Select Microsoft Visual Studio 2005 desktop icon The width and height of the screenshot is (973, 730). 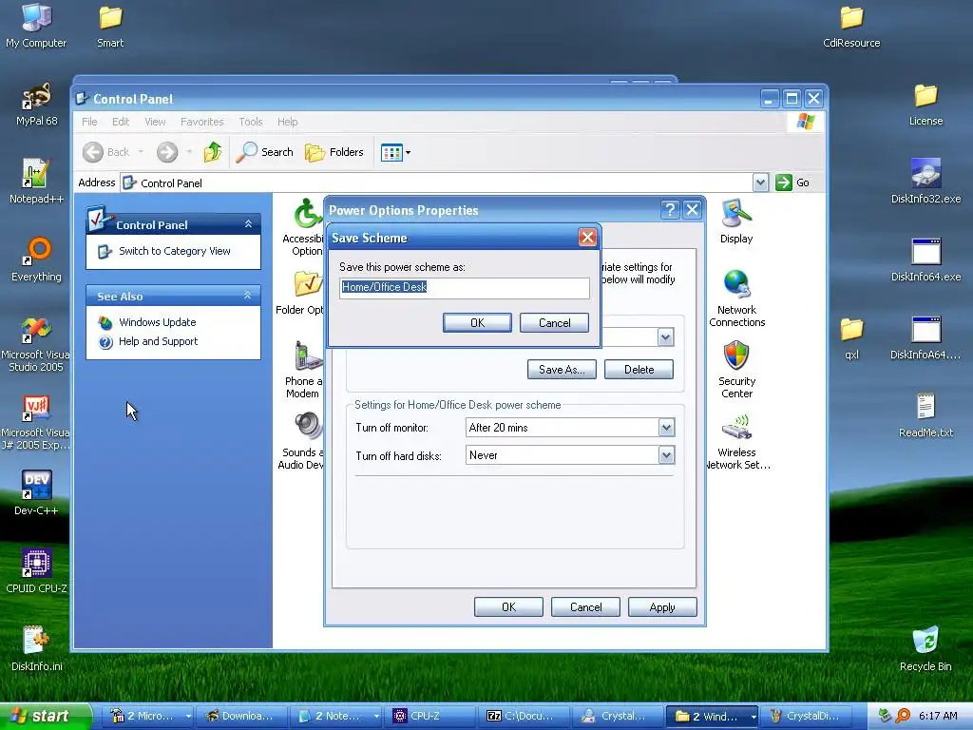coord(36,344)
